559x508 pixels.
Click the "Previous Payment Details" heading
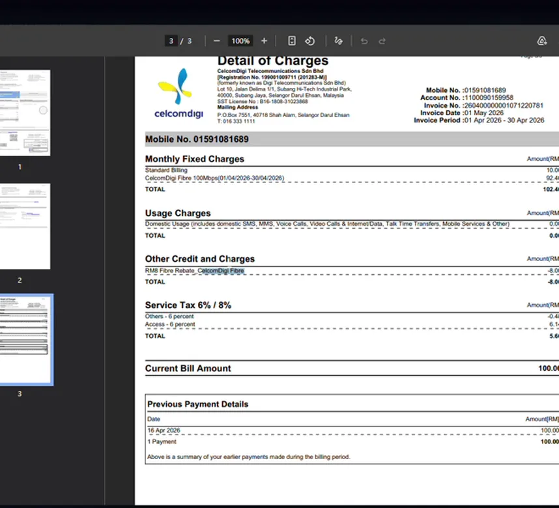pos(198,404)
